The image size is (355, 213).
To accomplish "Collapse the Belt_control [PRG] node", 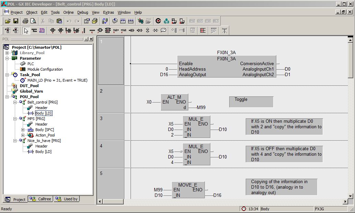I will (15, 102).
